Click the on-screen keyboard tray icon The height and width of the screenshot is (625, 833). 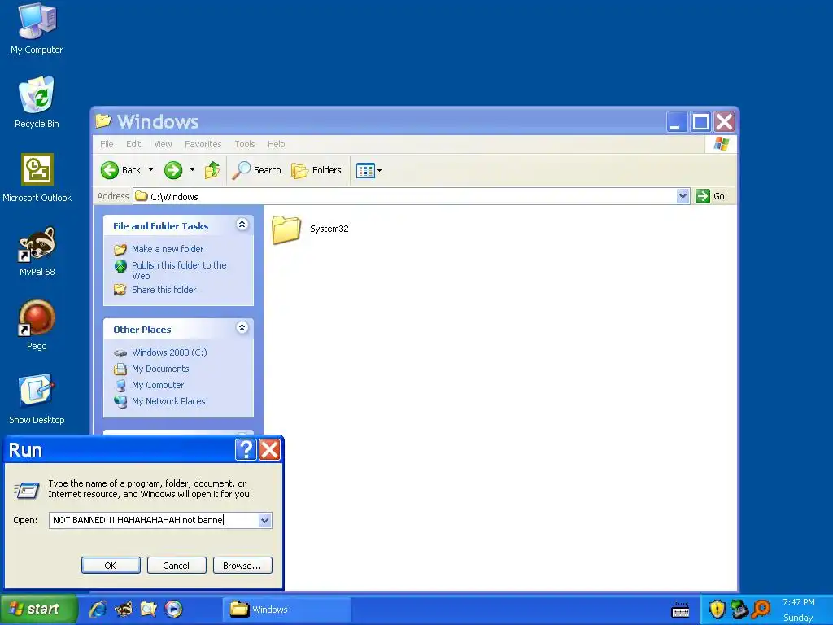coord(681,610)
